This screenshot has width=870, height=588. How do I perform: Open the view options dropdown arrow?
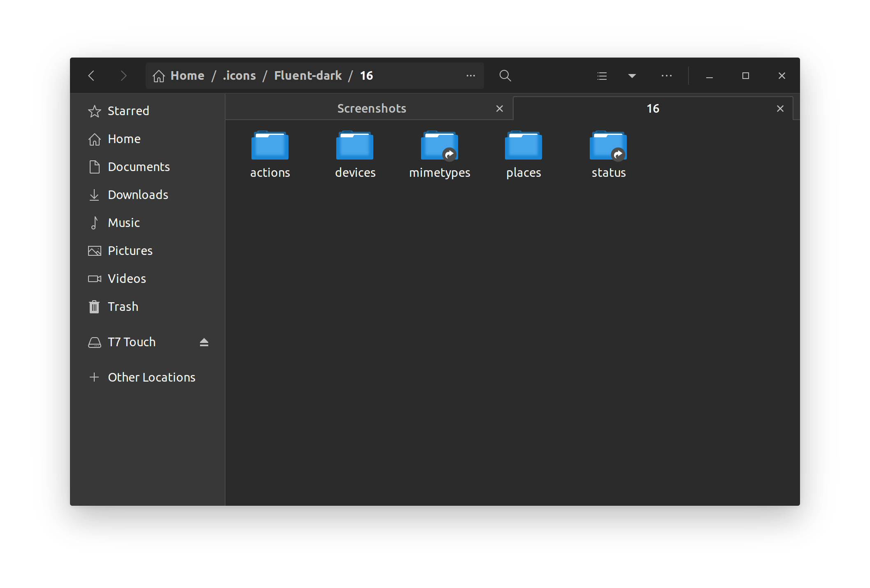[x=632, y=76]
